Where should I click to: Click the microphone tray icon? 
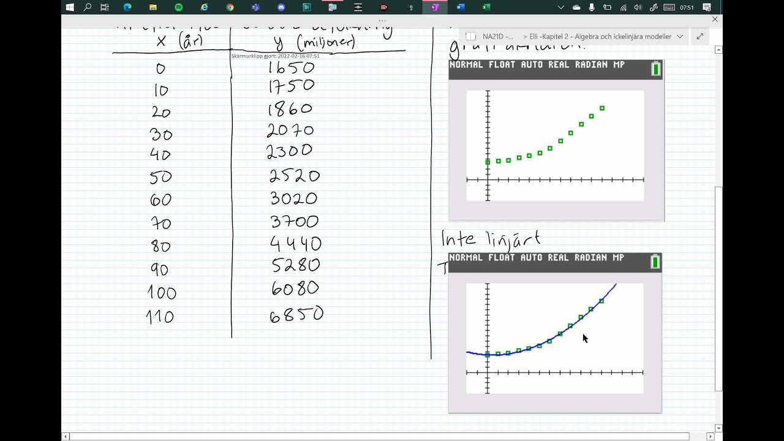592,7
